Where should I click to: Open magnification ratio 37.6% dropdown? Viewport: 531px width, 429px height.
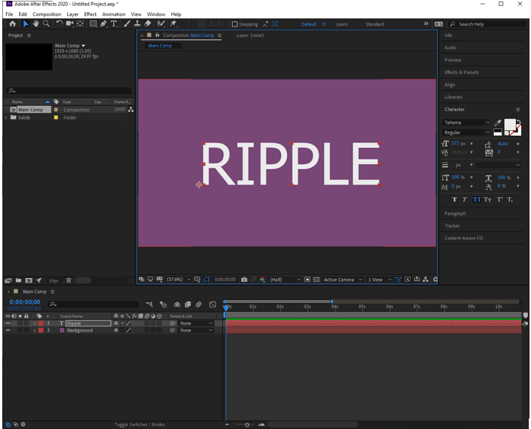pos(178,279)
